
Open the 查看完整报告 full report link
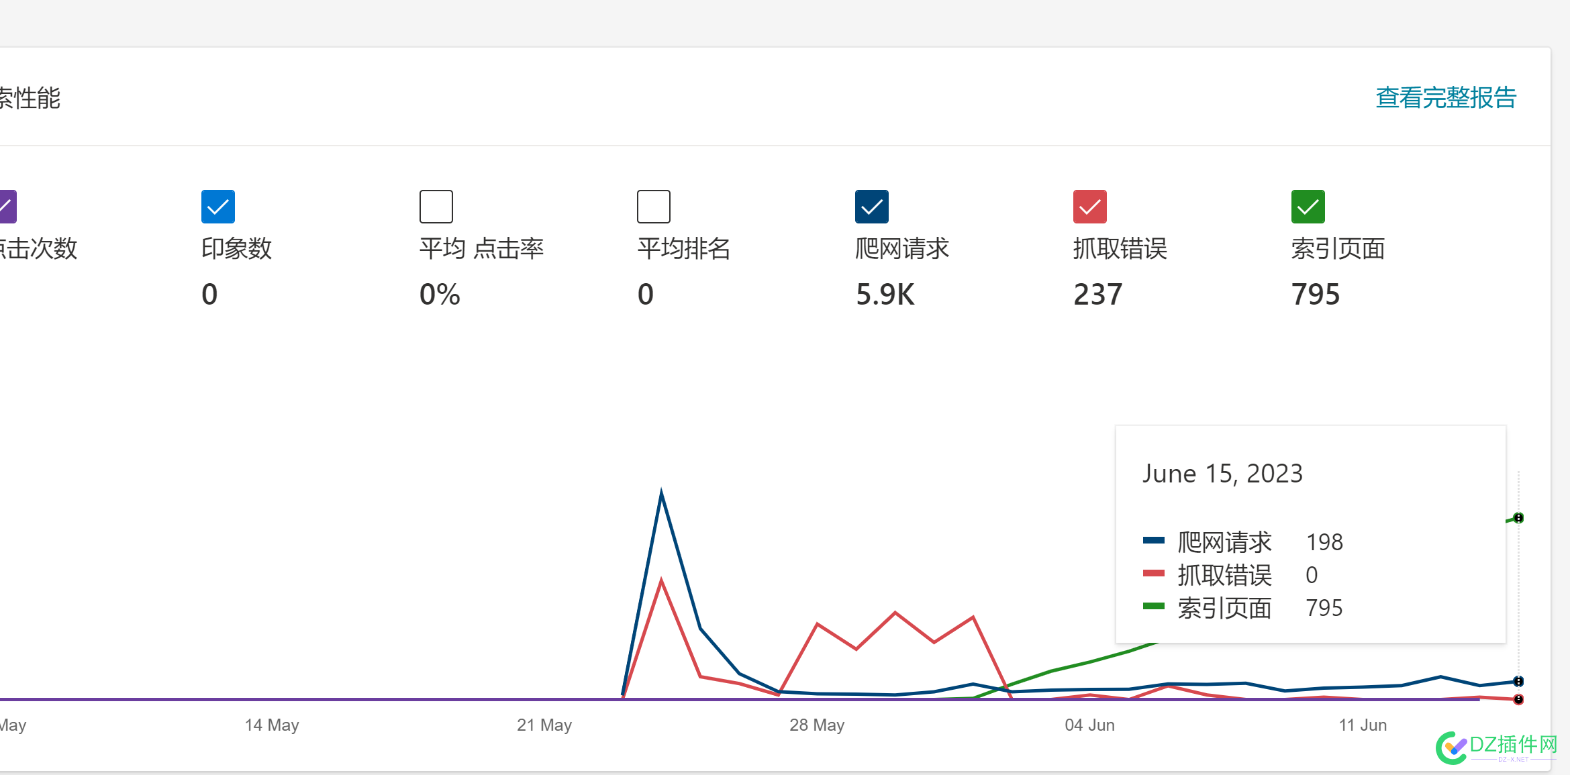pyautogui.click(x=1446, y=98)
